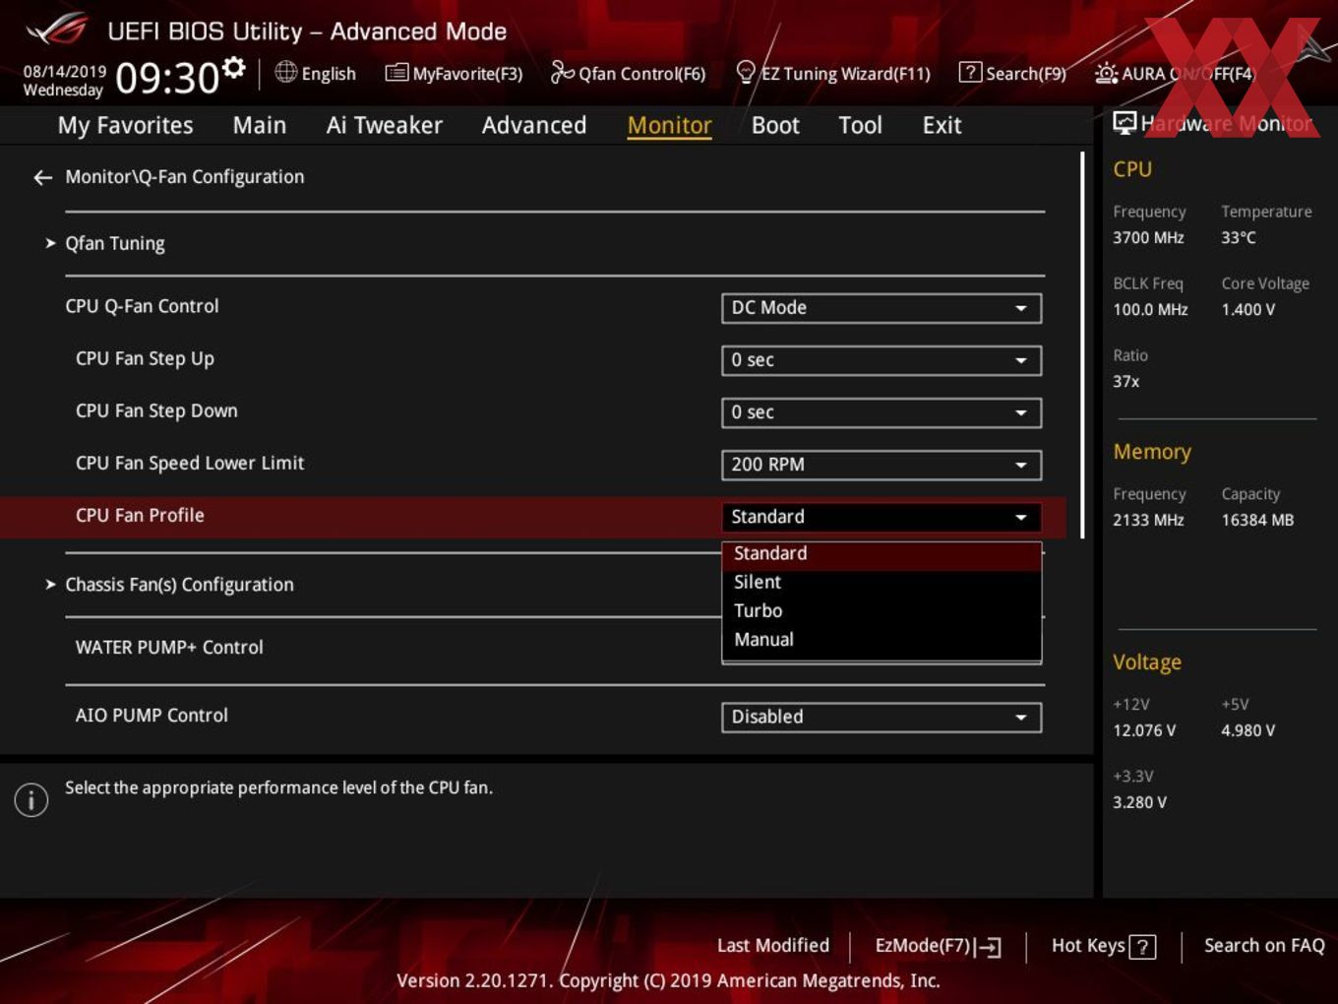The height and width of the screenshot is (1004, 1338).
Task: Click Last Modified button
Action: (x=773, y=946)
